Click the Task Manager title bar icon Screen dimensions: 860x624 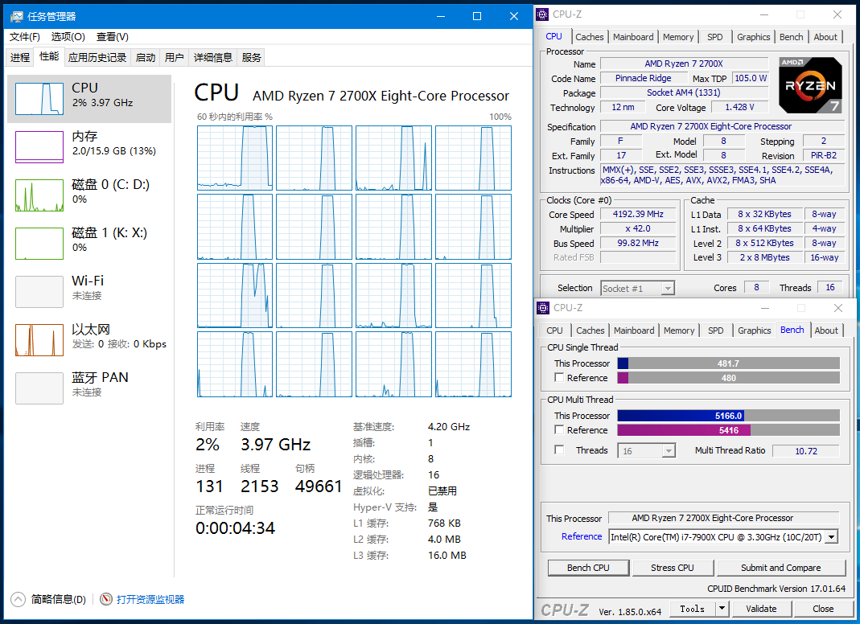[x=16, y=16]
